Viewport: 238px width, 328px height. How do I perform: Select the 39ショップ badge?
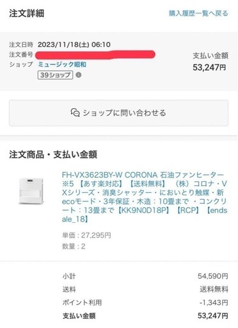tap(55, 75)
